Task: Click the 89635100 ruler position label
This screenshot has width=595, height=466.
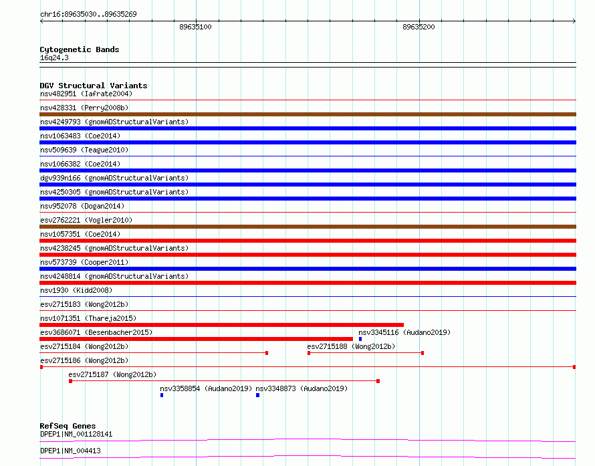Action: coord(195,27)
